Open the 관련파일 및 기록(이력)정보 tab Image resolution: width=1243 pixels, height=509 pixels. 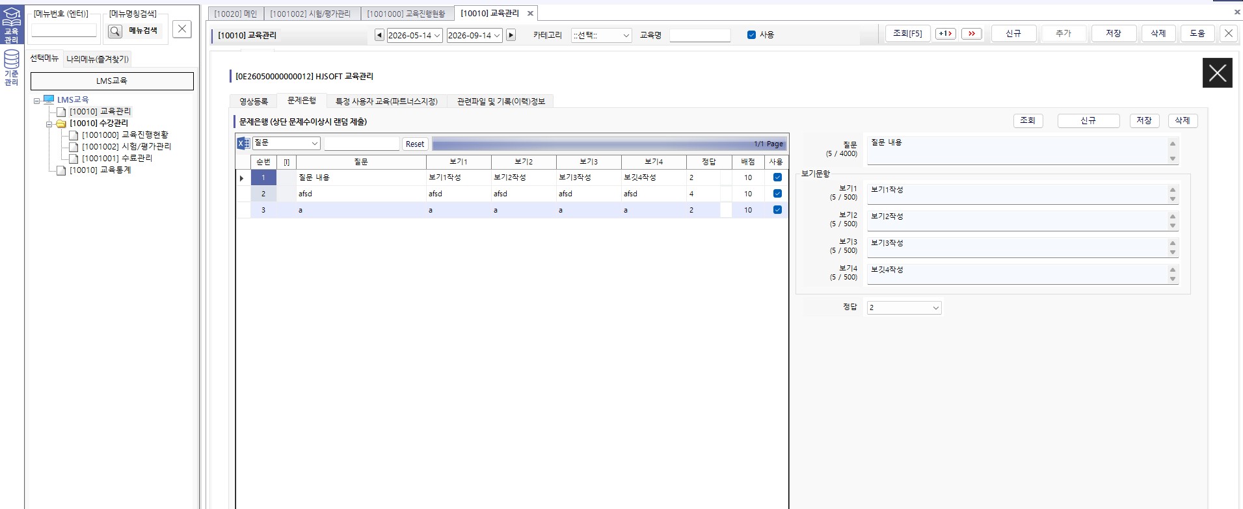pos(501,101)
